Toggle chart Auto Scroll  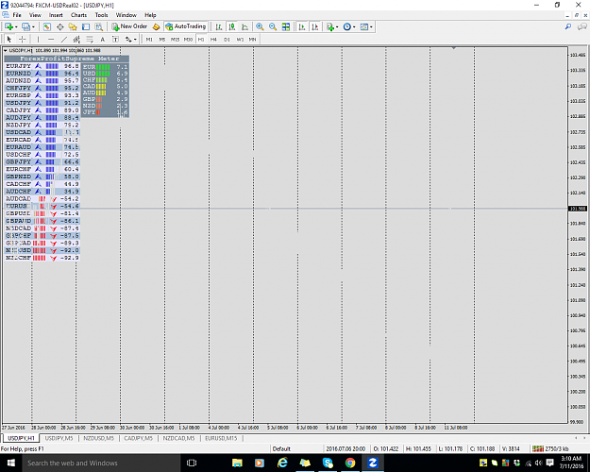[302, 26]
